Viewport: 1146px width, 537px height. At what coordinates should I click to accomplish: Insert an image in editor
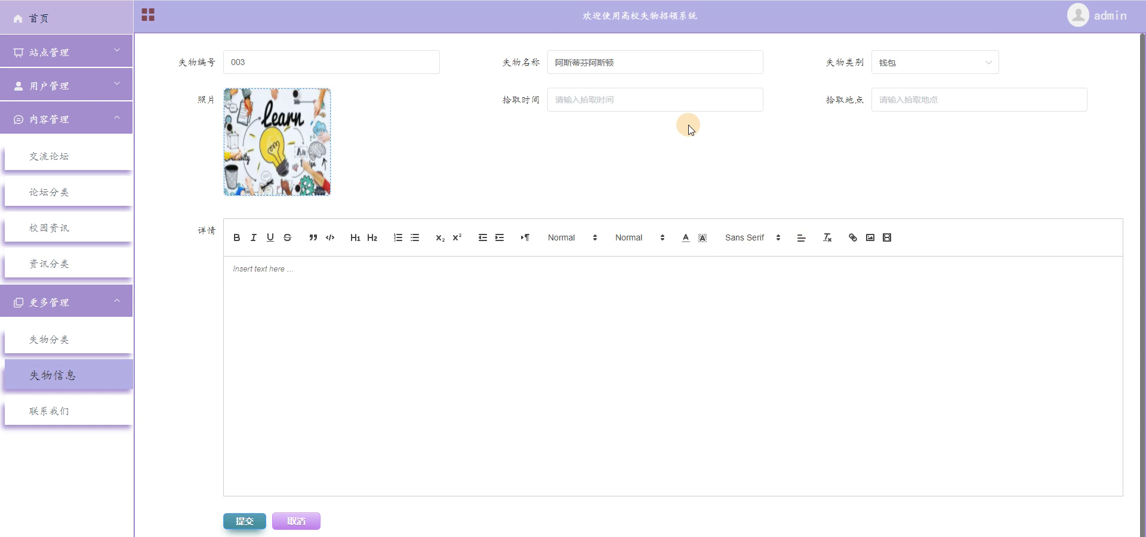(870, 237)
